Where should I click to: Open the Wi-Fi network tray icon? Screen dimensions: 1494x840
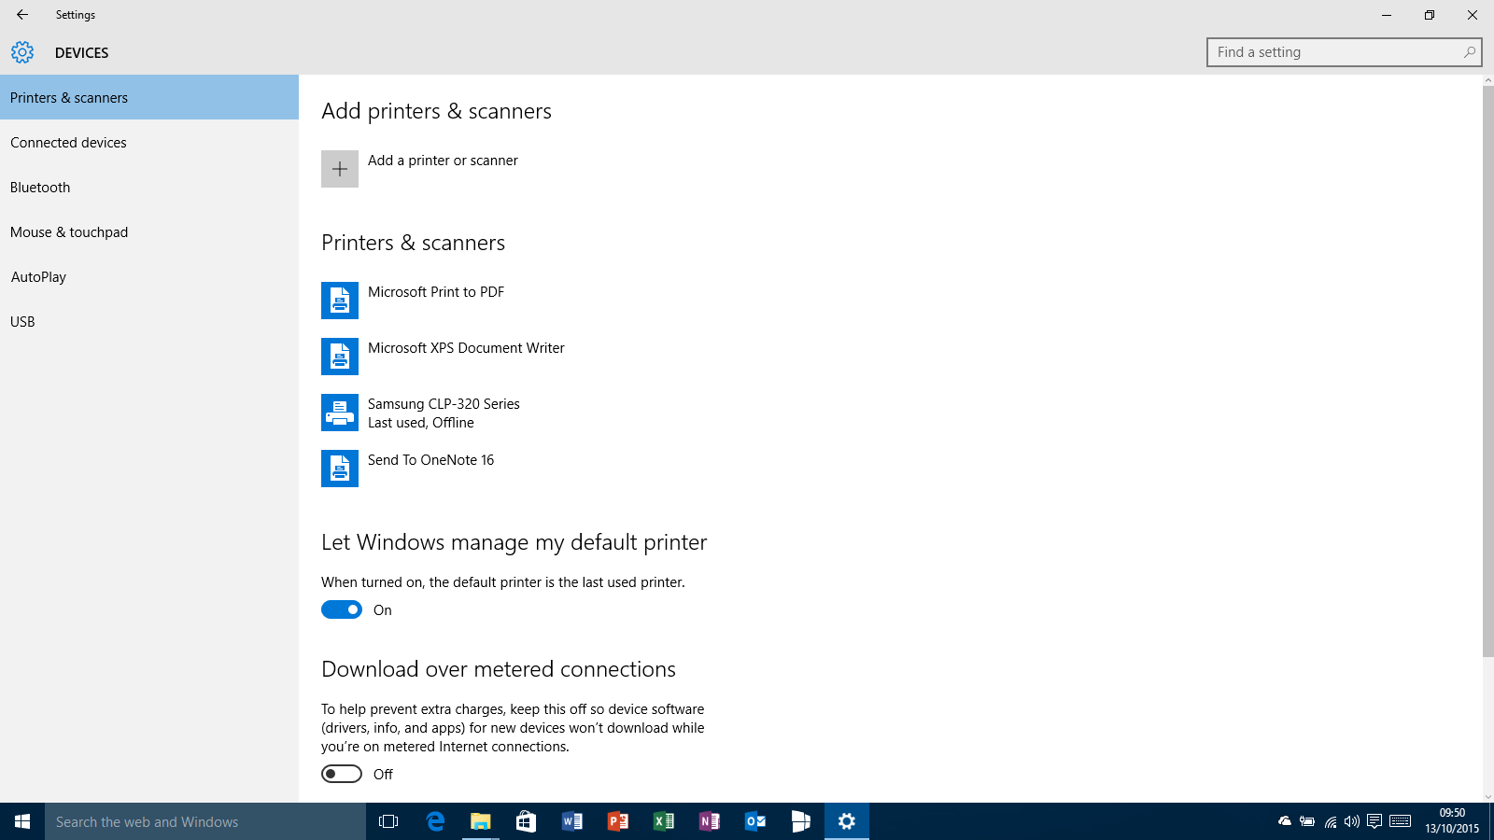(x=1331, y=821)
